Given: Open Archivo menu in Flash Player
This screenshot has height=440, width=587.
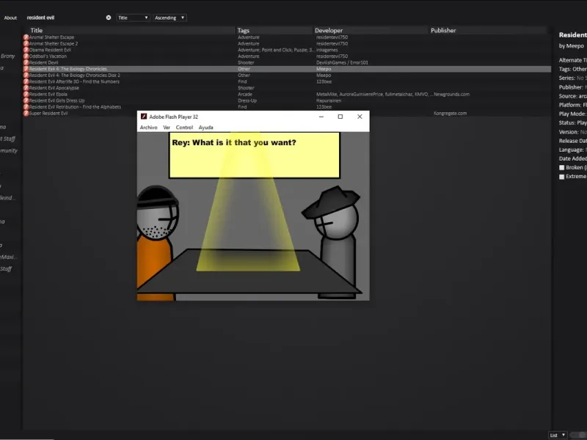Looking at the screenshot, I should point(149,128).
